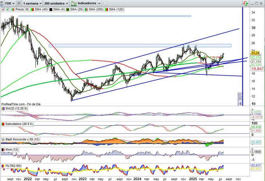
Task: Open the 200 unidades dropdown
Action: point(56,3)
